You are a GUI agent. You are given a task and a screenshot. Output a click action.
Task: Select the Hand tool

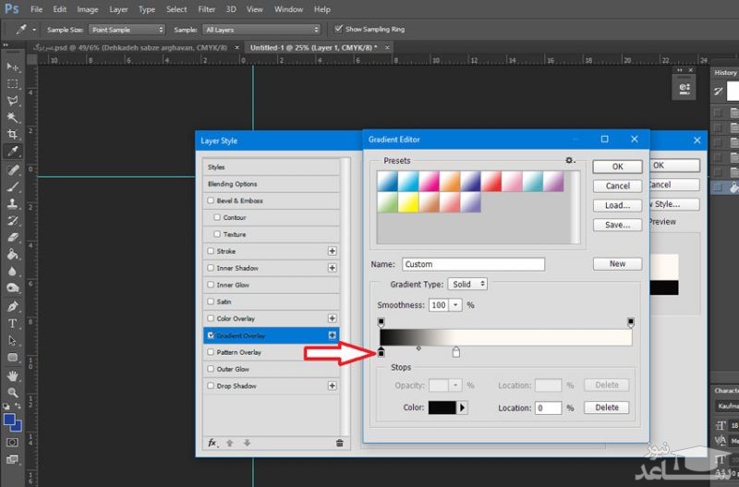pyautogui.click(x=13, y=376)
